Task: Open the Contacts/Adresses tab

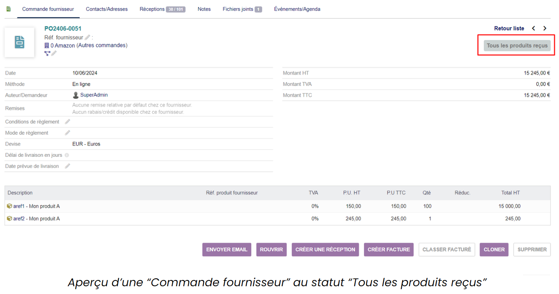Action: 107,9
